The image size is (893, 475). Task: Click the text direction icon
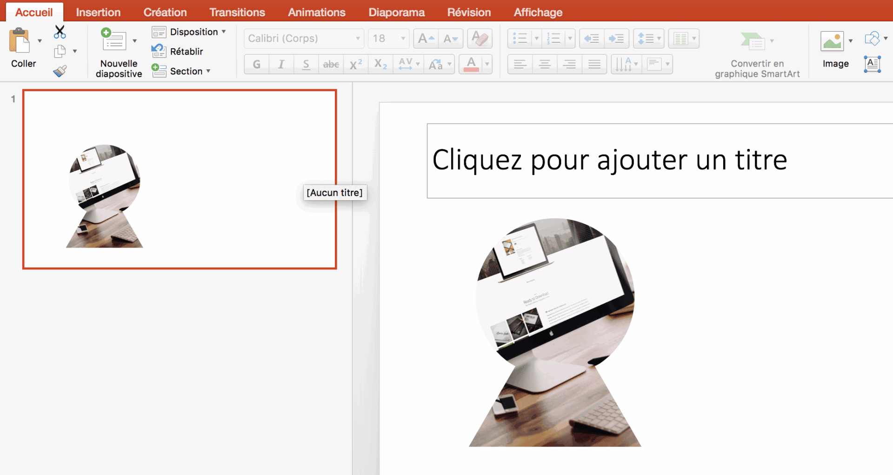[624, 64]
